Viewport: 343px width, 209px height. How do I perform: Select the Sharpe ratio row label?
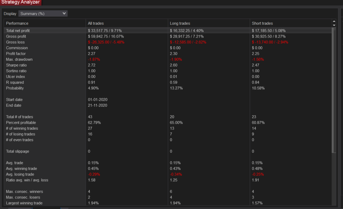pyautogui.click(x=16, y=65)
